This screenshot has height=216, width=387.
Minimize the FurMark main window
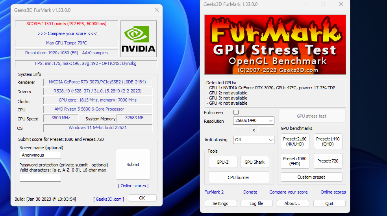(x=305, y=4)
